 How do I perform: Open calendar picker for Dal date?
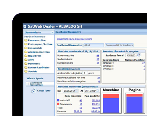click(x=76, y=90)
